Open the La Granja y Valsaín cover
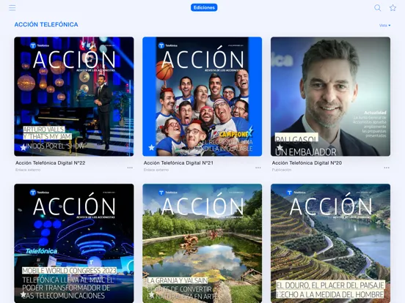405x303 pixels. [x=202, y=243]
